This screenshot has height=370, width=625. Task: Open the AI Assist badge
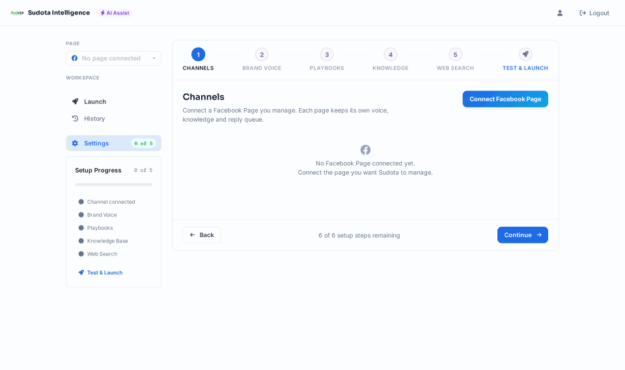(x=115, y=13)
